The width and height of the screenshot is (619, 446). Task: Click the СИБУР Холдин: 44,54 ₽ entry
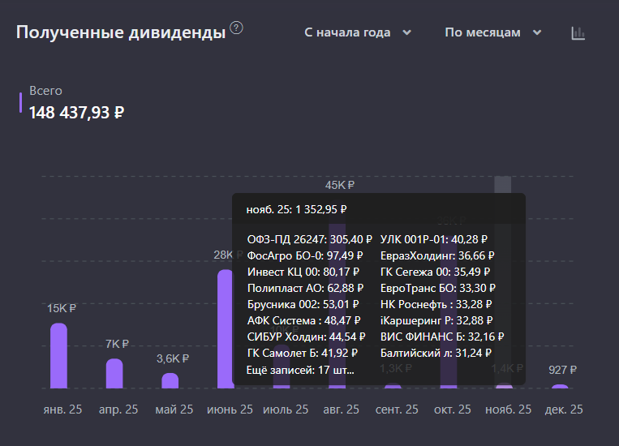307,337
